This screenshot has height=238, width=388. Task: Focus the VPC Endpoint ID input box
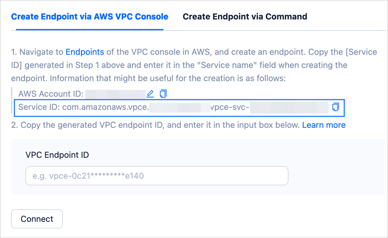click(157, 176)
